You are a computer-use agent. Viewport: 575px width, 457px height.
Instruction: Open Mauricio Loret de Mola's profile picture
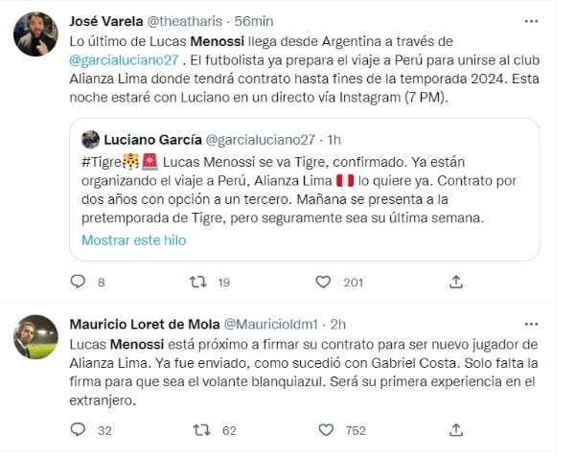click(x=34, y=338)
